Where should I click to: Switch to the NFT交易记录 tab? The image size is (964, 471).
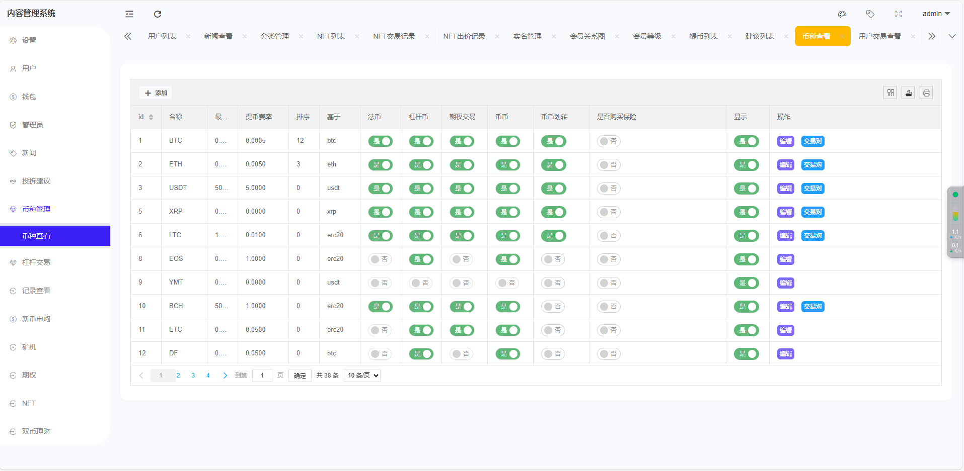point(394,36)
